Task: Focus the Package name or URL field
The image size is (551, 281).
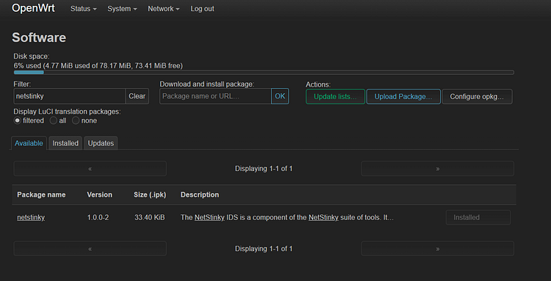Action: click(x=215, y=96)
